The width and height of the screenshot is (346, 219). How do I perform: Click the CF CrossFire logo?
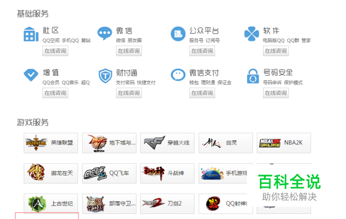[154, 143]
